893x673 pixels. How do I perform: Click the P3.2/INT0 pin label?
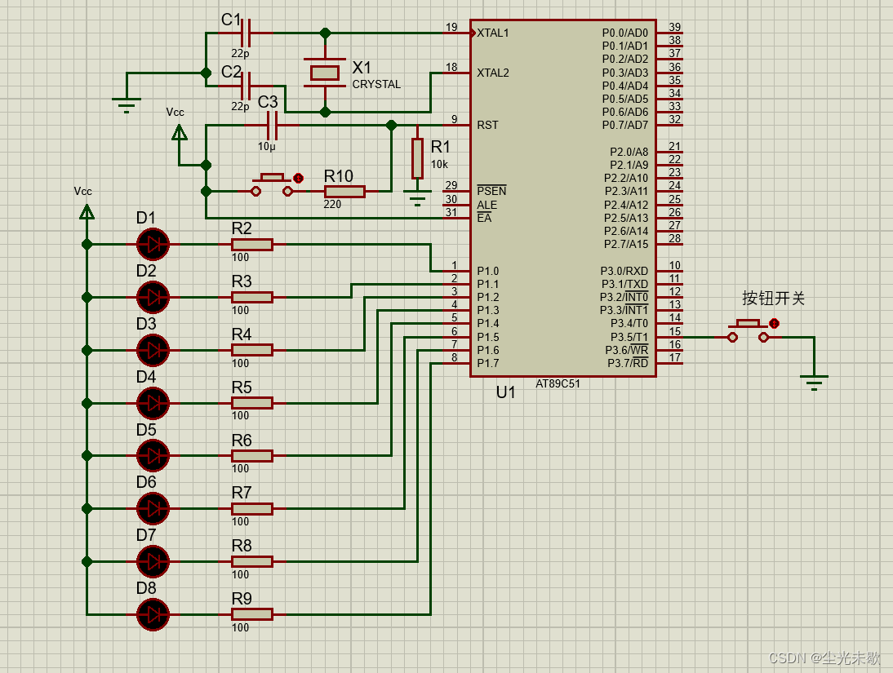(624, 297)
